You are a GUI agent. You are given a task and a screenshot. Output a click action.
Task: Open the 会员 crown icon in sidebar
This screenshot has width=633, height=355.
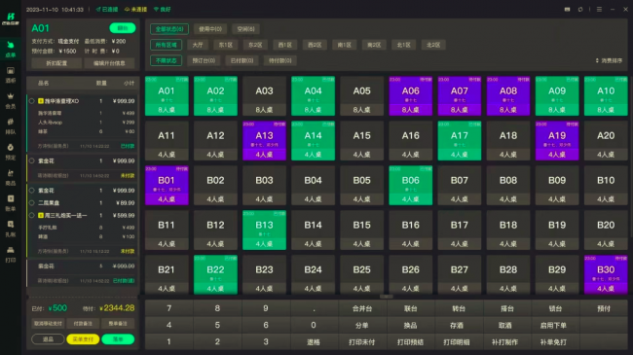11,100
